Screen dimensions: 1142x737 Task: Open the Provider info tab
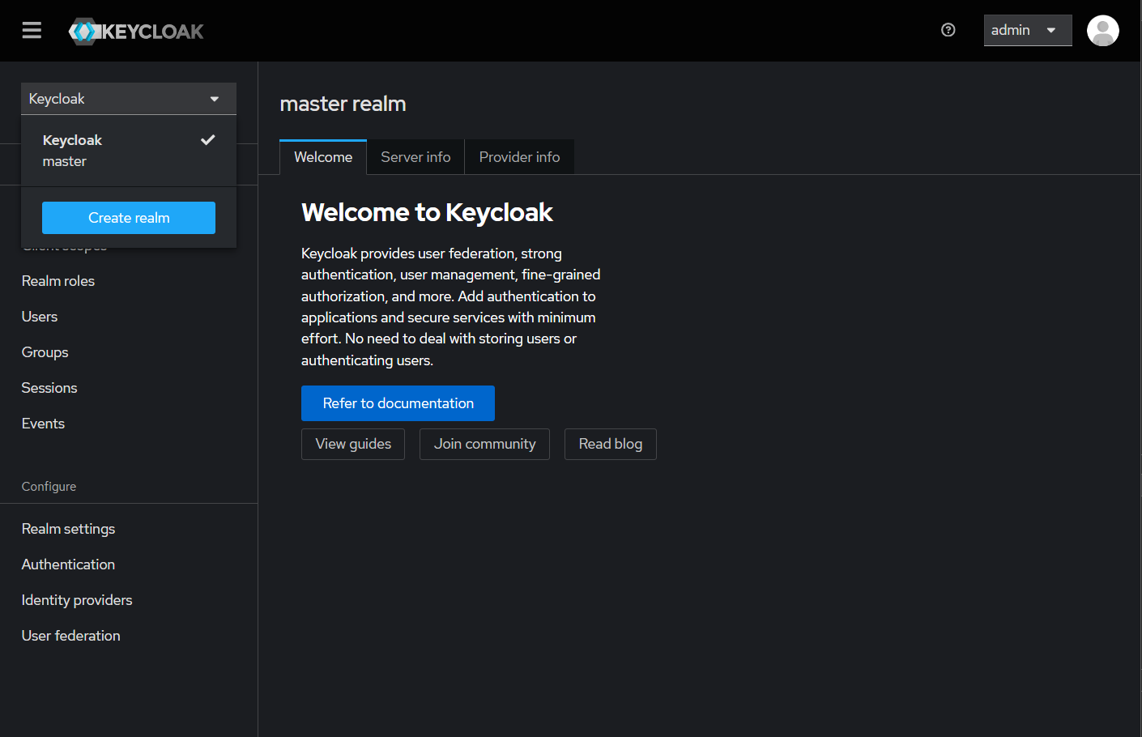pyautogui.click(x=519, y=156)
